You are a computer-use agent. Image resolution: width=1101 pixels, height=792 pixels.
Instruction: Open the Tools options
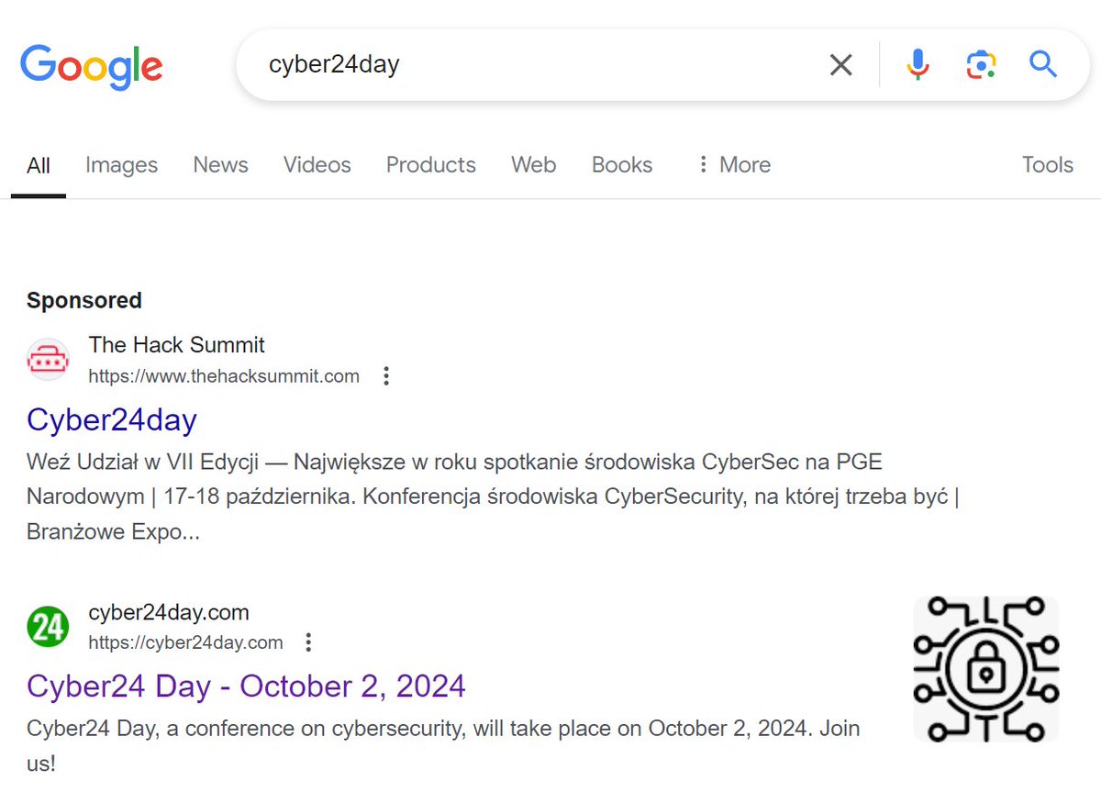pos(1048,165)
